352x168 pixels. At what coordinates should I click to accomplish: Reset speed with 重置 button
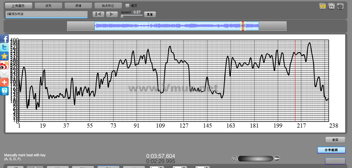pyautogui.click(x=150, y=14)
